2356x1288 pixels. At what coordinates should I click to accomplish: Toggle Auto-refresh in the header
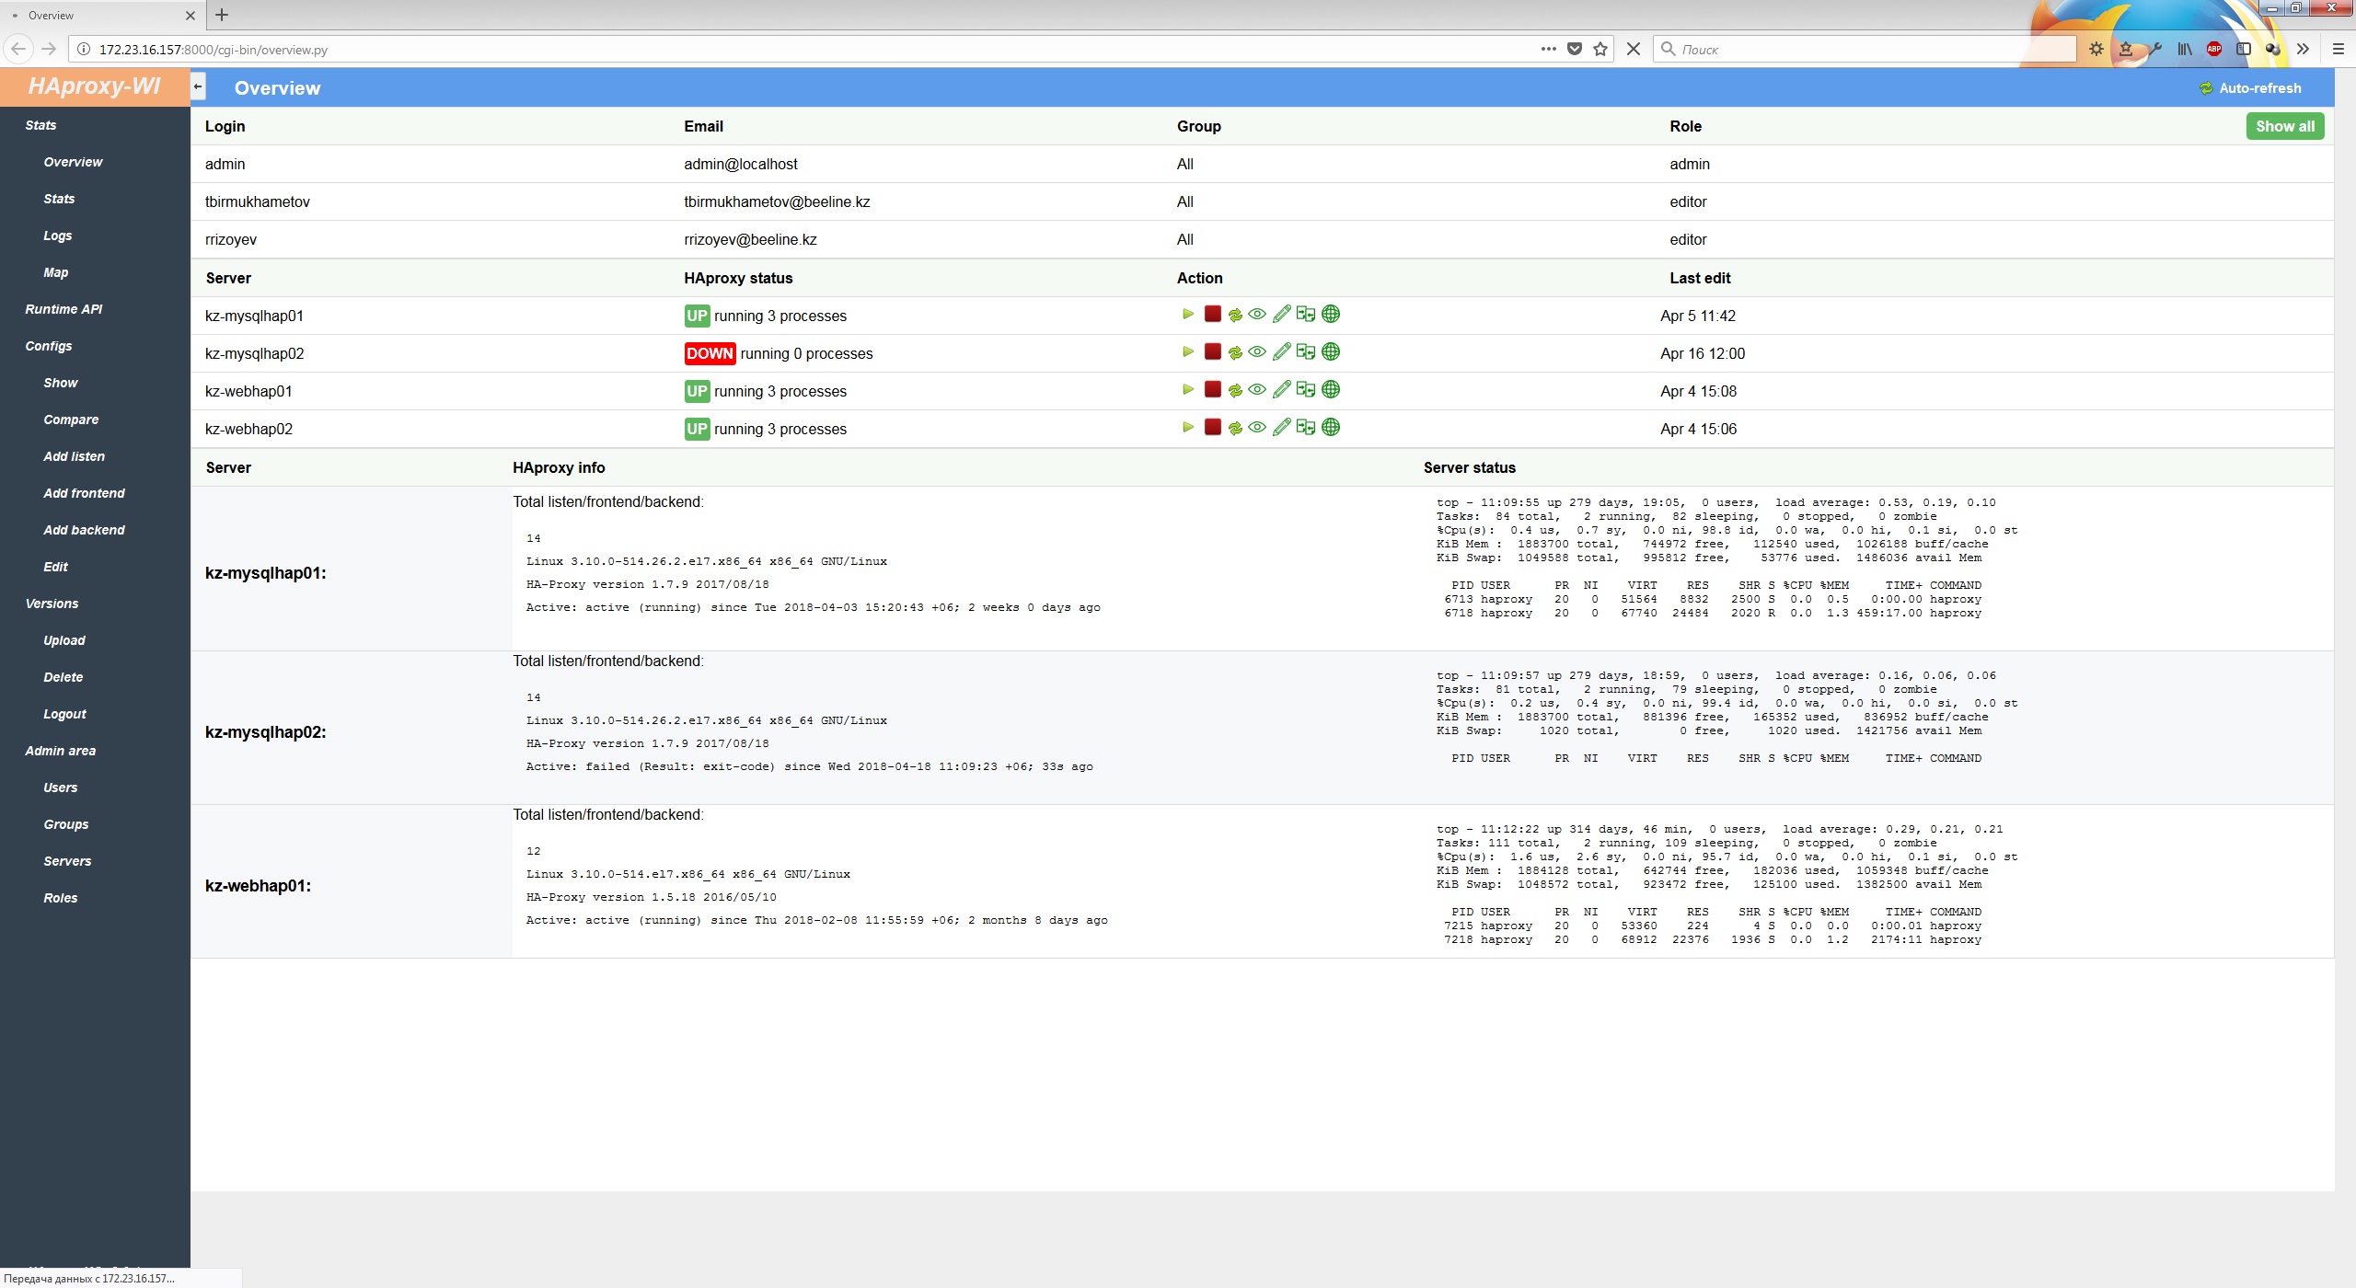(2250, 88)
